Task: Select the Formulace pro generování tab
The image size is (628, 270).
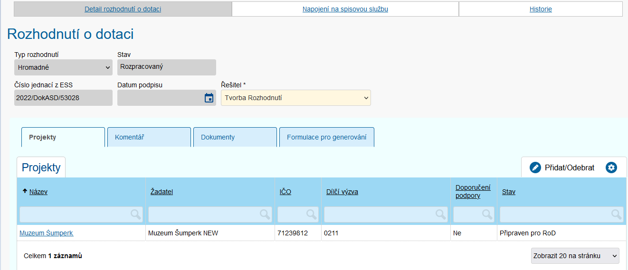Action: (x=326, y=137)
